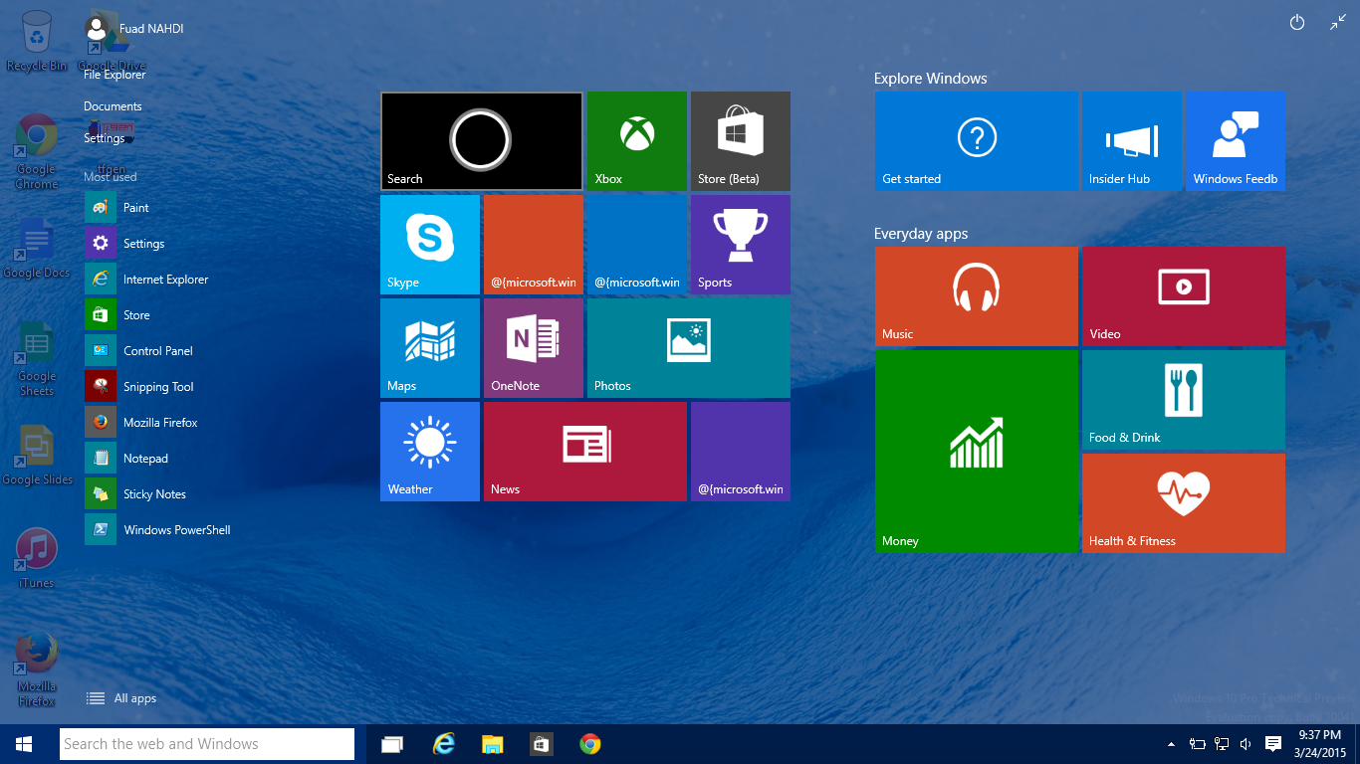Show hidden system tray icons
Viewport: 1360px width, 764px height.
click(x=1171, y=744)
